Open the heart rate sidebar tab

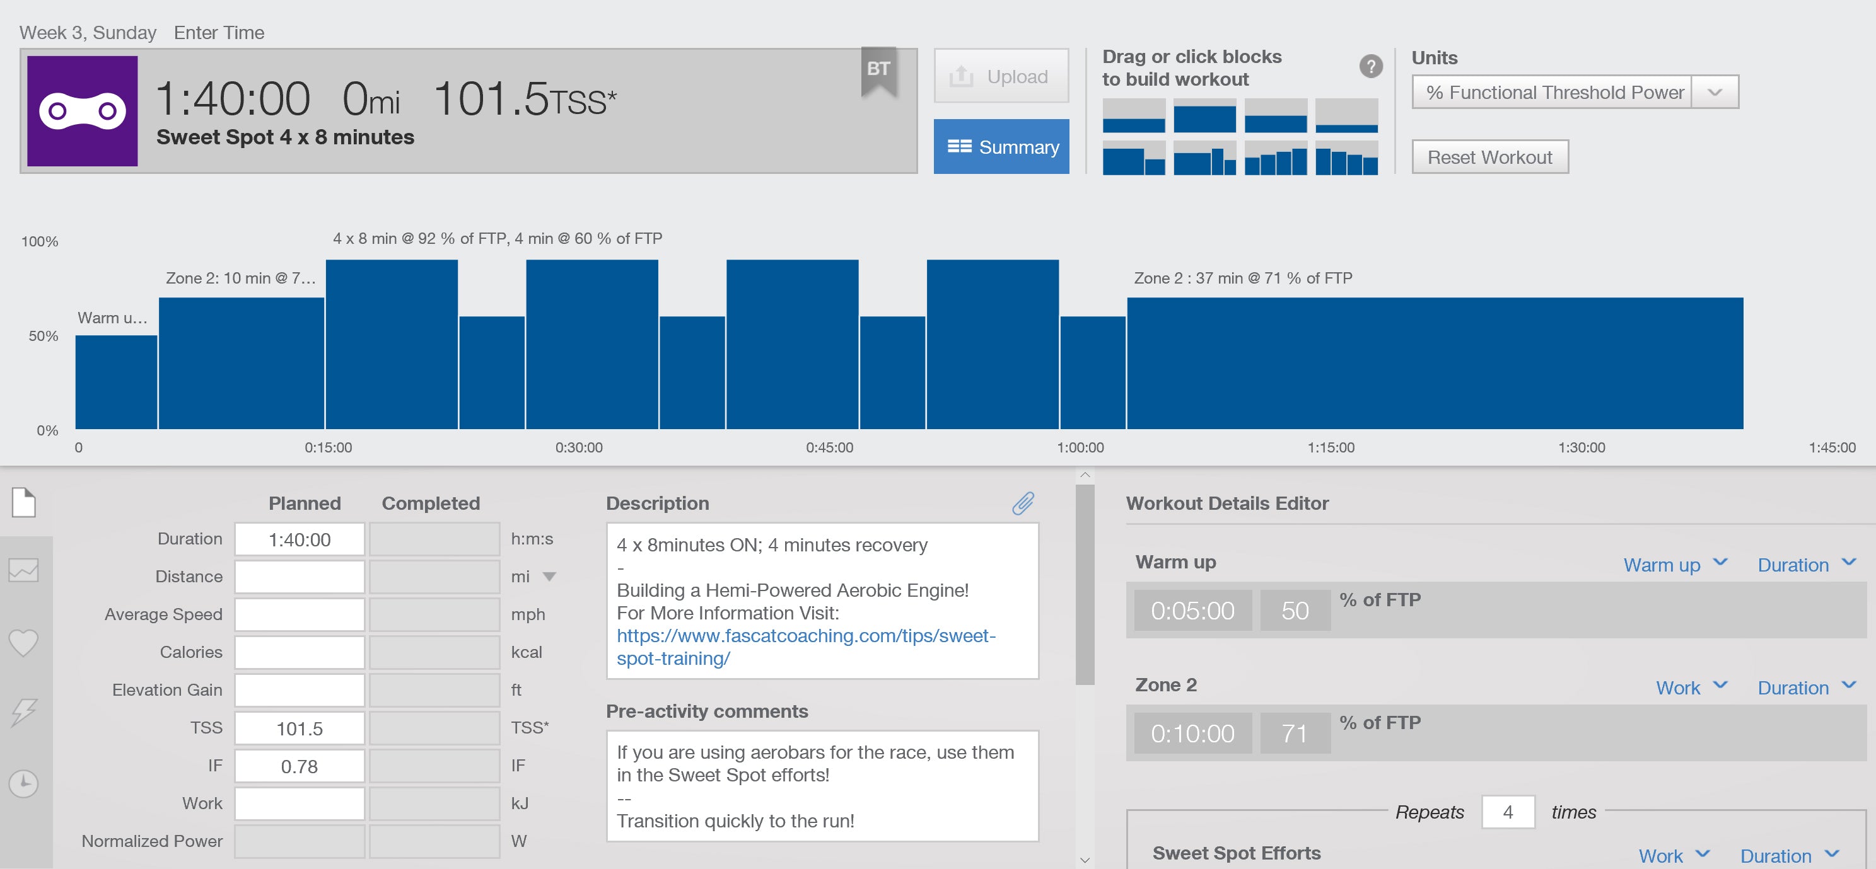coord(23,643)
